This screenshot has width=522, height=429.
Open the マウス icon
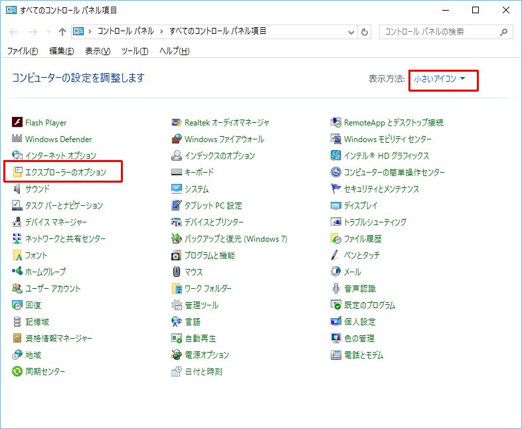[x=177, y=272]
